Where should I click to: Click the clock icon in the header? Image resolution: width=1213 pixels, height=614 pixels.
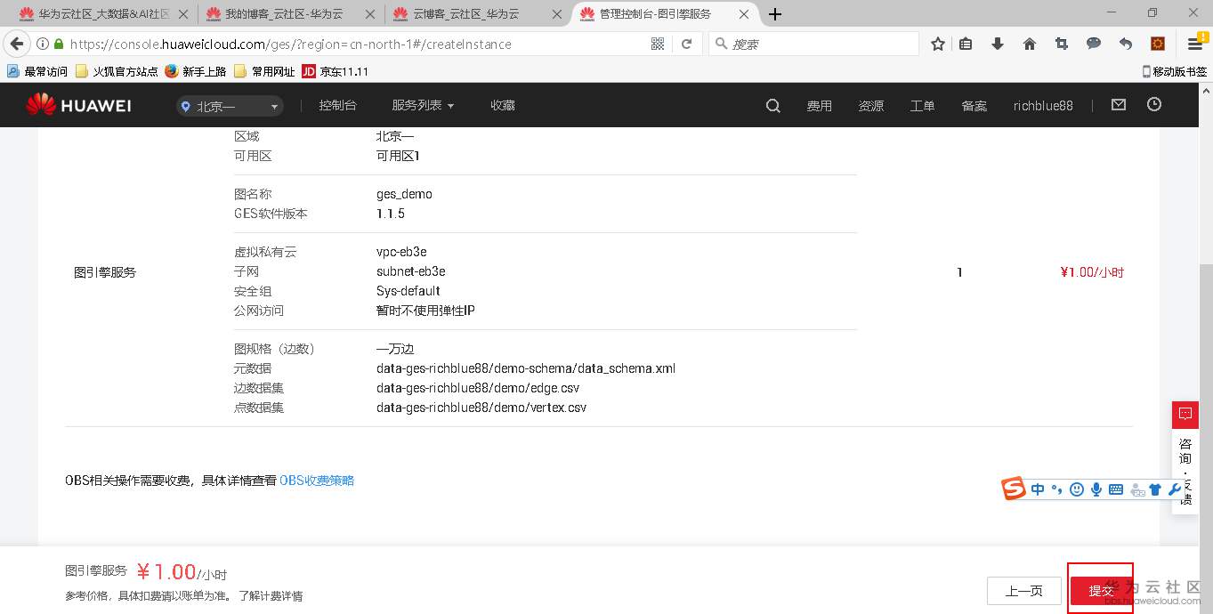coord(1153,104)
